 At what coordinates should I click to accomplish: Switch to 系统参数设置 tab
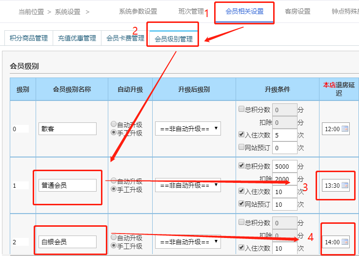click(x=138, y=11)
